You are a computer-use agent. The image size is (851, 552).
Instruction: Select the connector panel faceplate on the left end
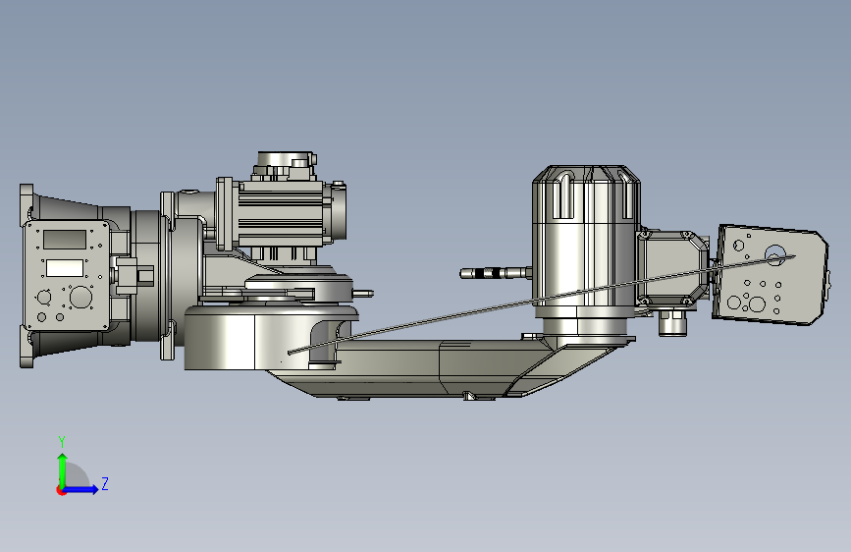pos(66,274)
